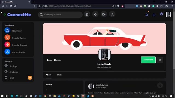This screenshot has height=98, width=175.
Task: Switch to the About tab
Action: tap(48, 75)
